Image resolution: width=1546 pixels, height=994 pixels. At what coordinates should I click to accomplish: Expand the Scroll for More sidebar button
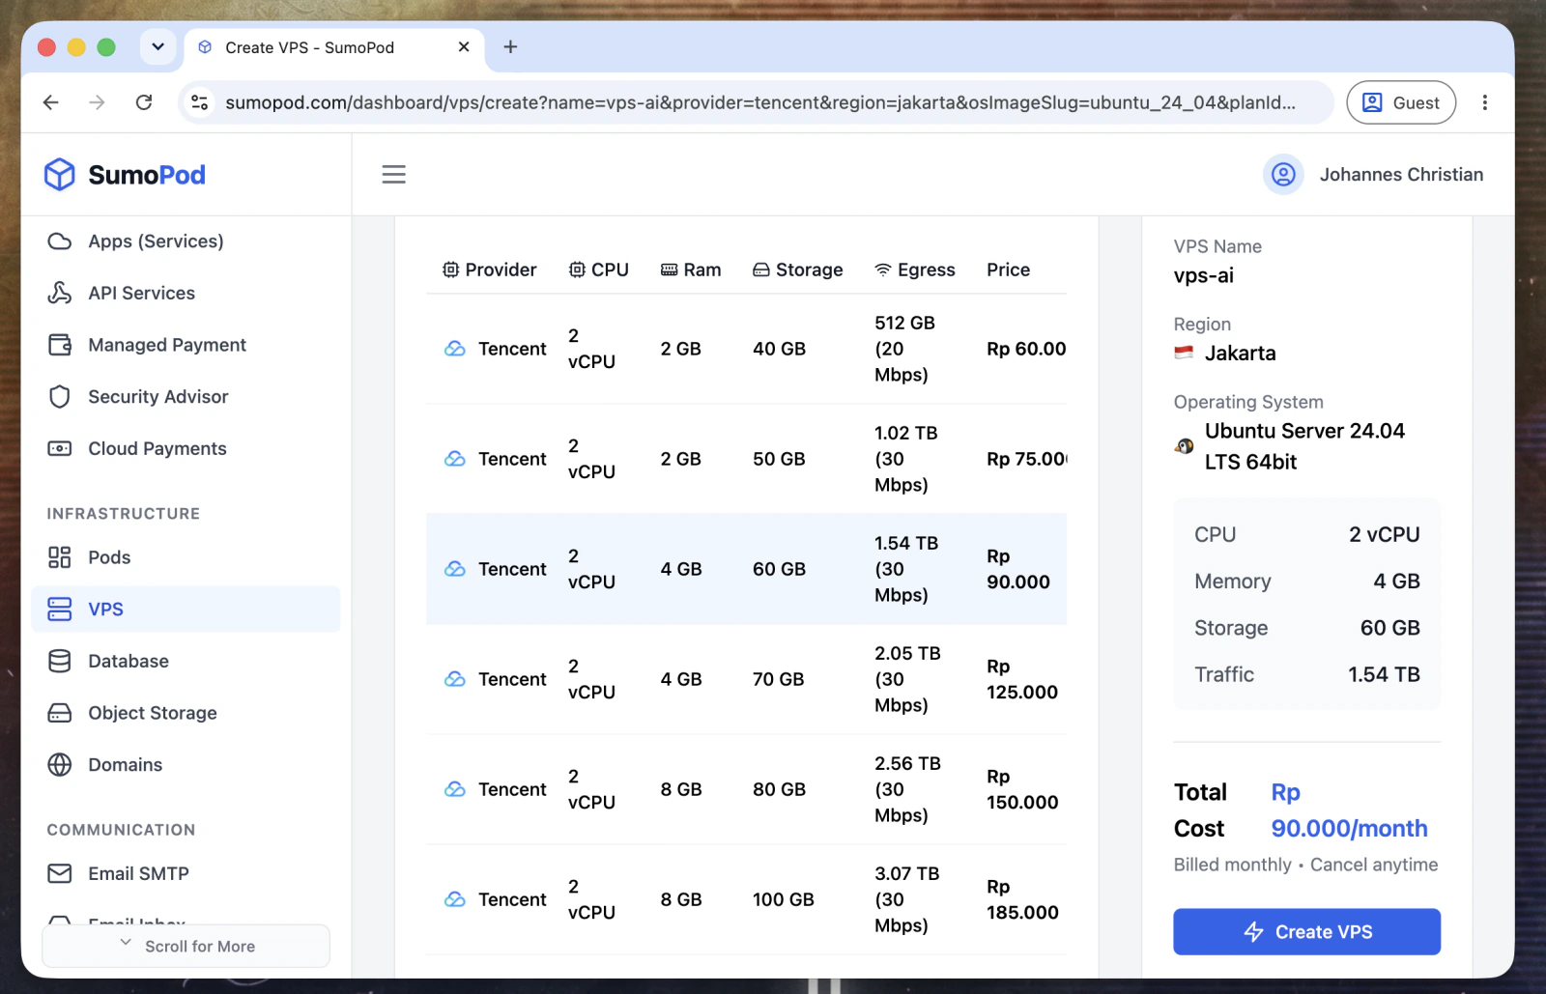(186, 946)
